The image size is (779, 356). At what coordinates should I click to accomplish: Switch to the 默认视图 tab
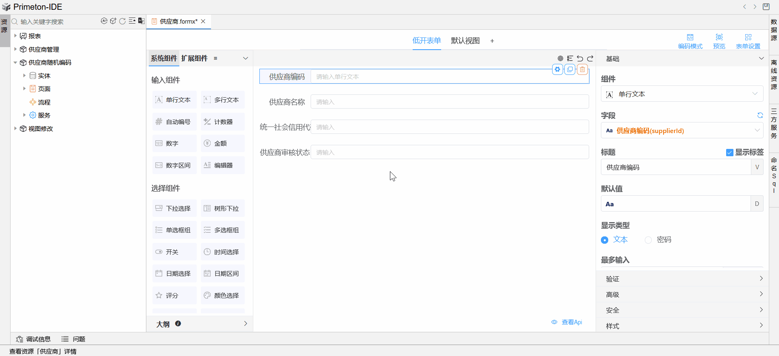[465, 41]
